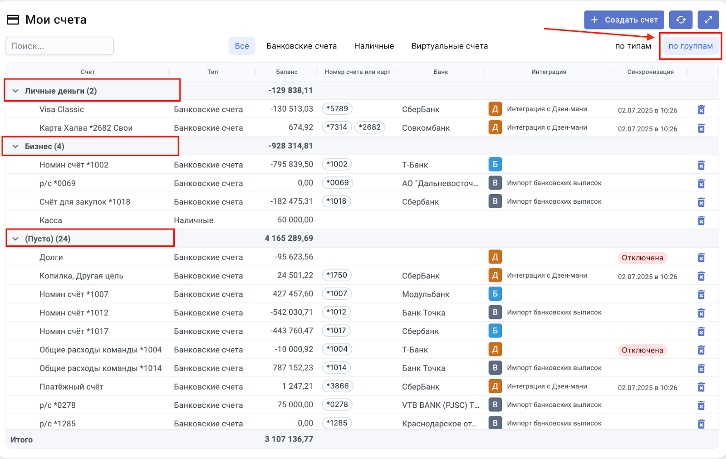Open the Виртуальные счета tab
Image resolution: width=726 pixels, height=459 pixels.
click(449, 46)
